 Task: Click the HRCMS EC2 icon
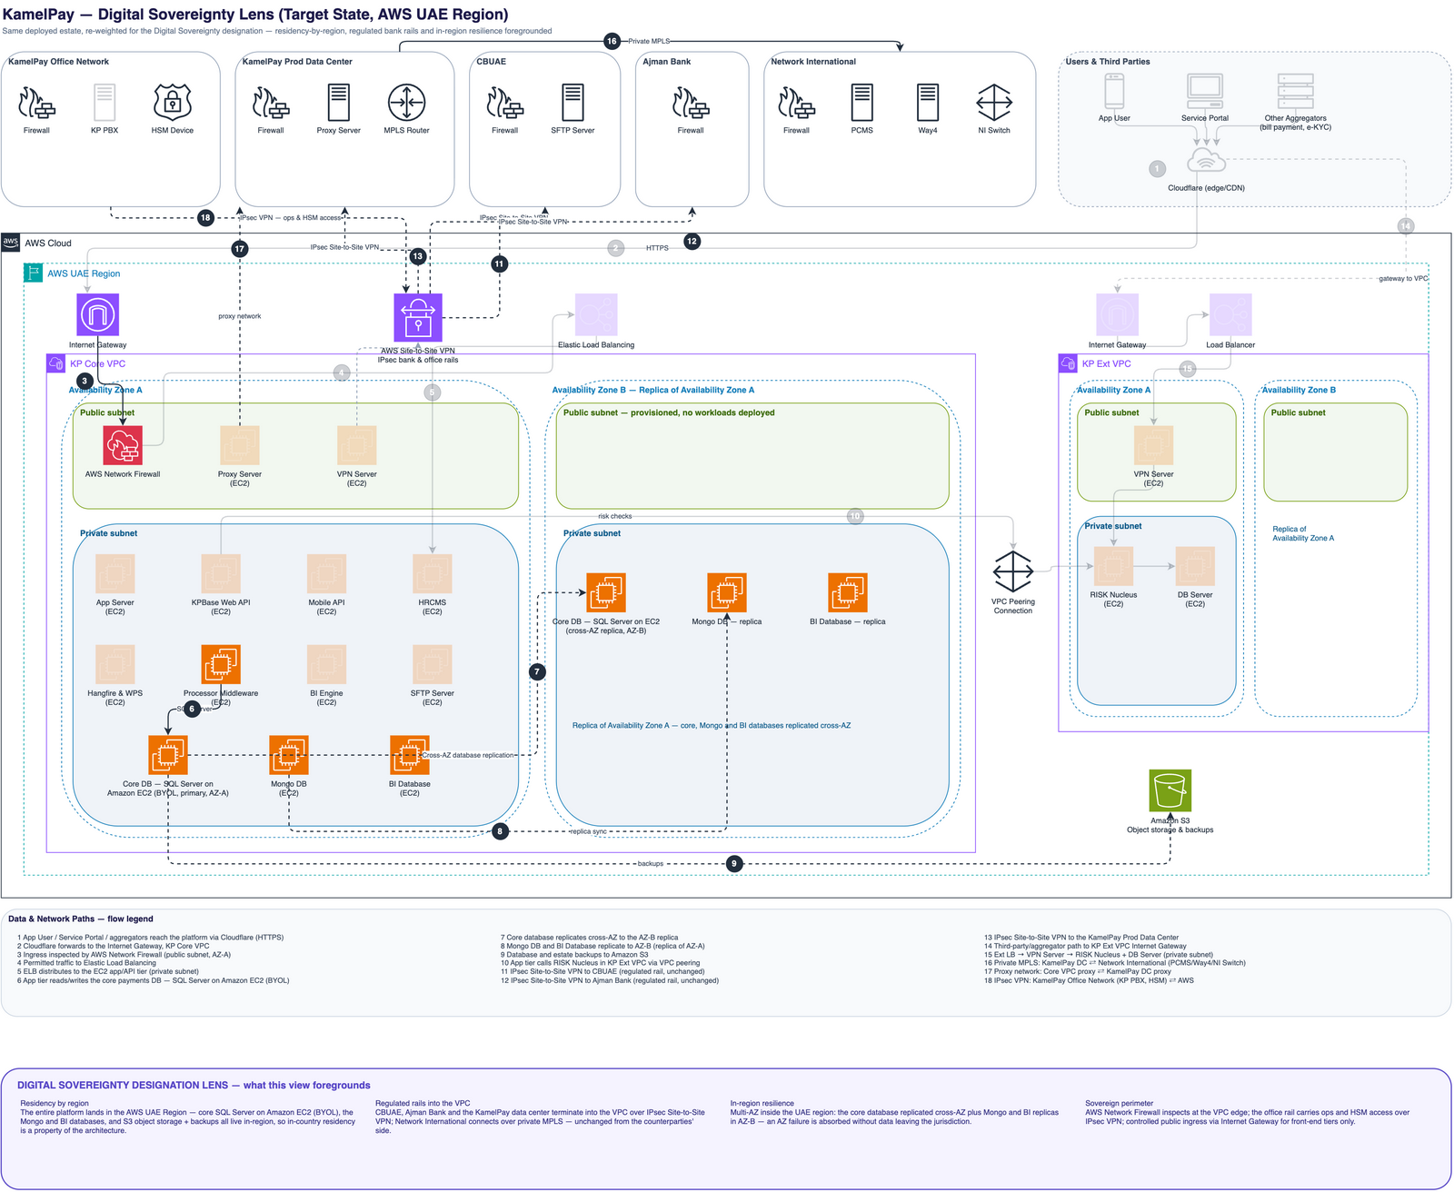point(433,573)
